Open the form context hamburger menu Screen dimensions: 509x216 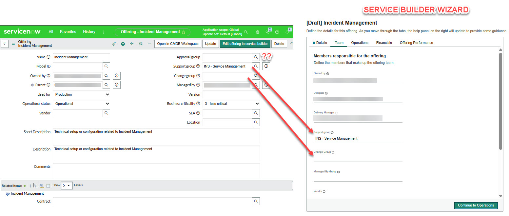13,44
